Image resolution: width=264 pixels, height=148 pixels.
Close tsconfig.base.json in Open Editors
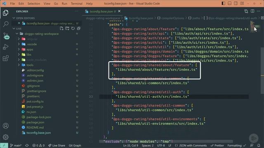click(19, 23)
